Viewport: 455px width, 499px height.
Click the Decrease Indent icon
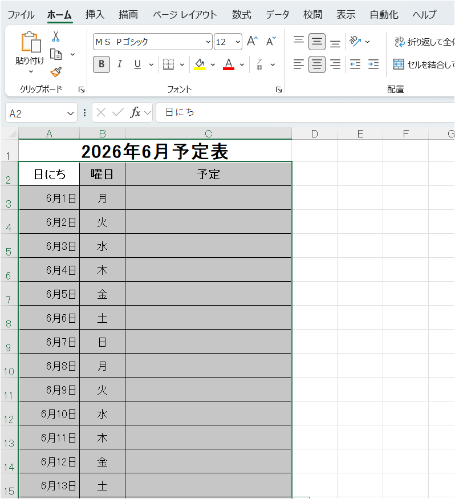pos(355,64)
